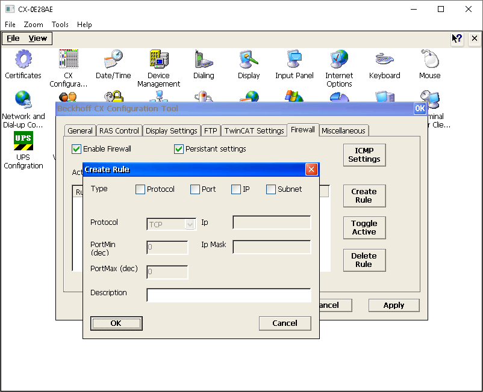Screen dimensions: 483x392
Task: Click the PortMax (dec) input field
Action: (167, 272)
